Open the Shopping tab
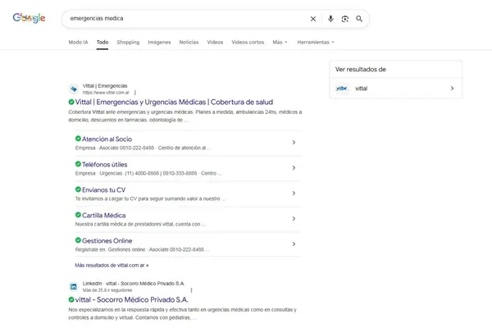The width and height of the screenshot is (492, 328). coord(128,42)
